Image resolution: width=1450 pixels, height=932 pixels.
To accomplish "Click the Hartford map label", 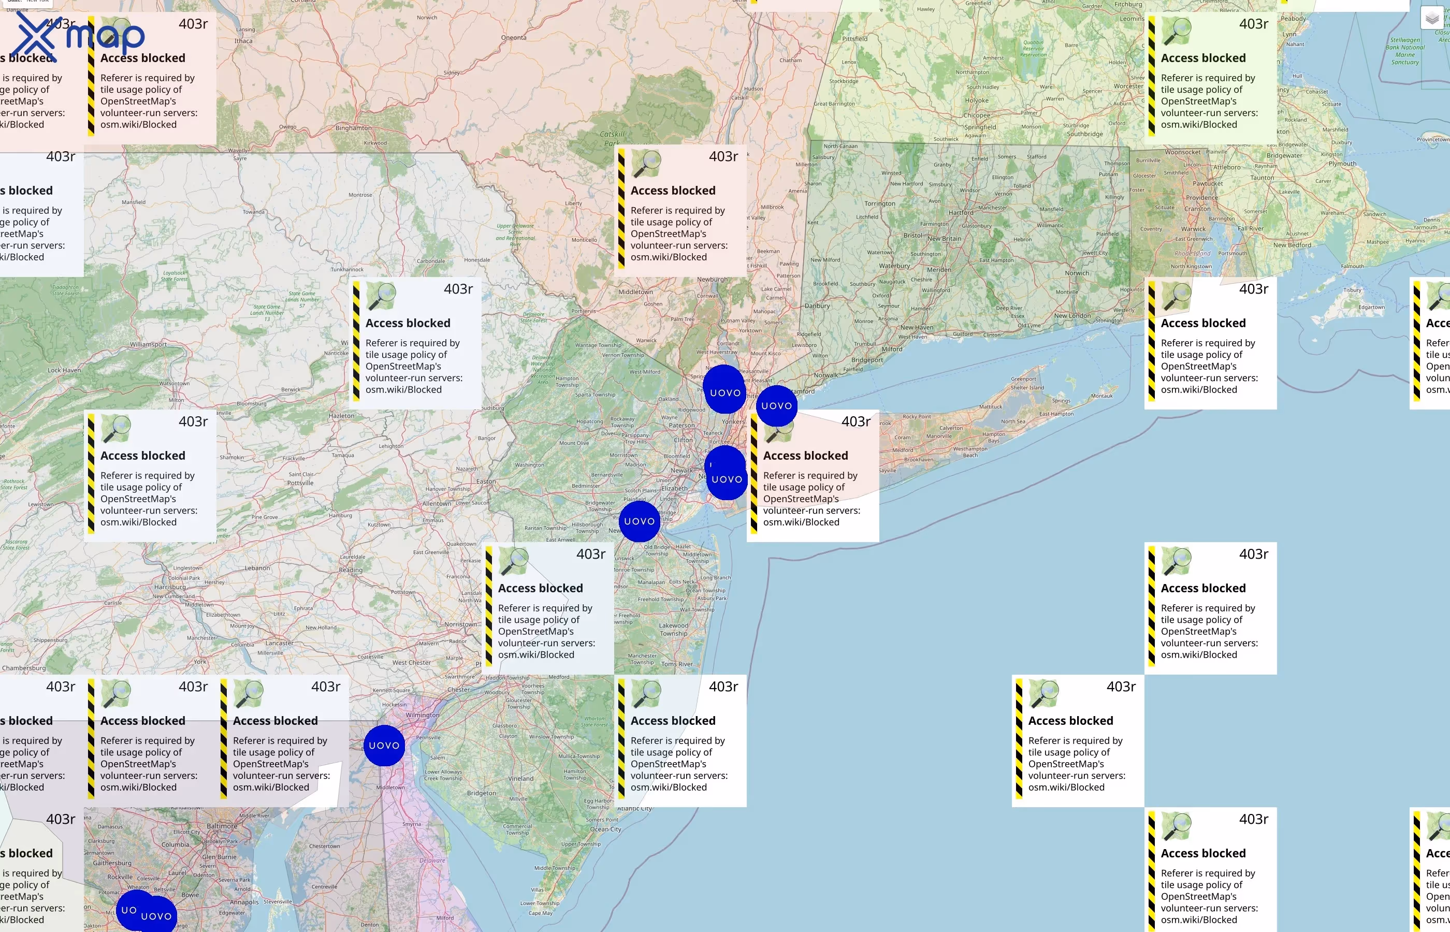I will click(x=961, y=212).
